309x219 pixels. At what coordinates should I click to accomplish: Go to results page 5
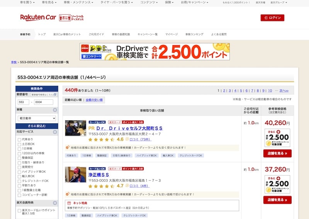[x=241, y=91]
